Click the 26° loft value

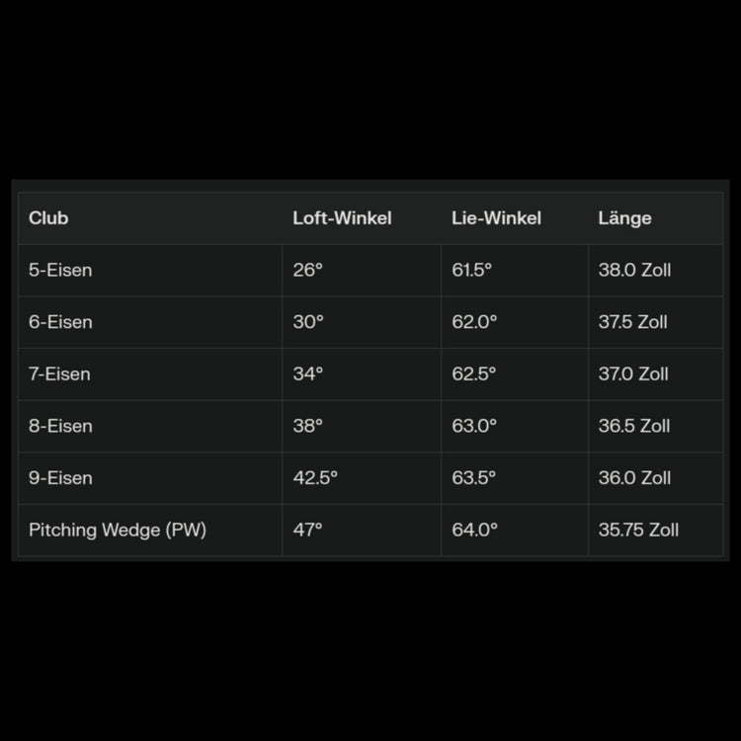click(x=308, y=270)
